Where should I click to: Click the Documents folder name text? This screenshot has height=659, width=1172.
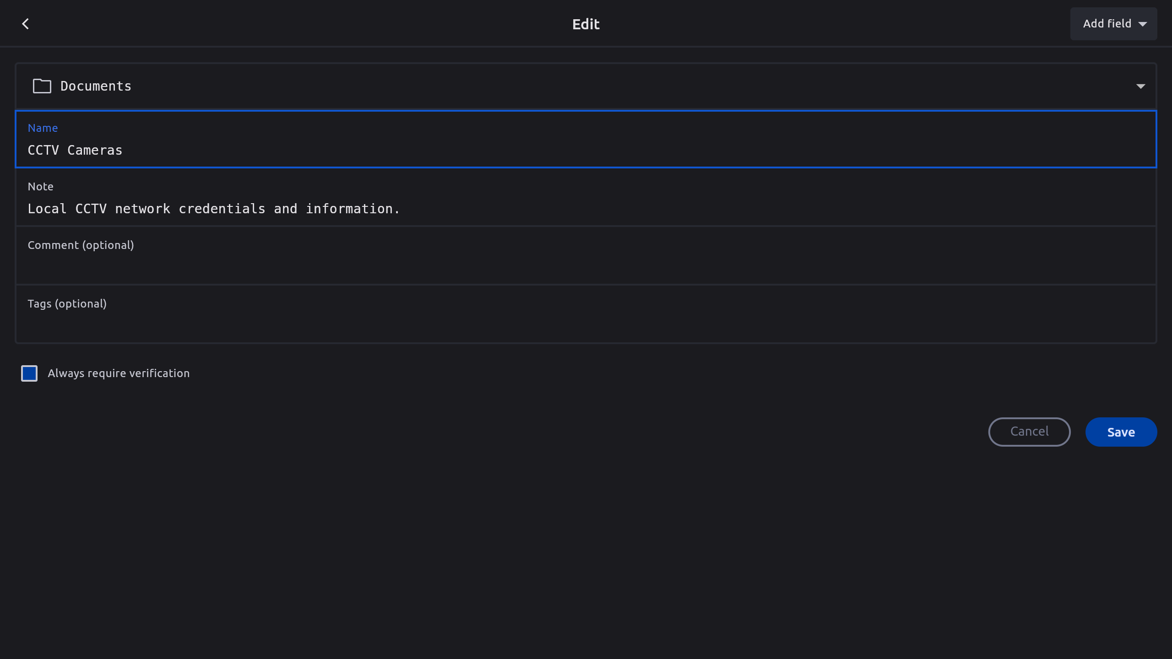point(96,86)
